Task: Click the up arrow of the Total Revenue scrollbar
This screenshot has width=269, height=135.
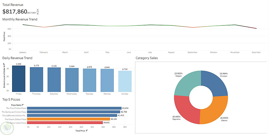Action: (38, 10)
